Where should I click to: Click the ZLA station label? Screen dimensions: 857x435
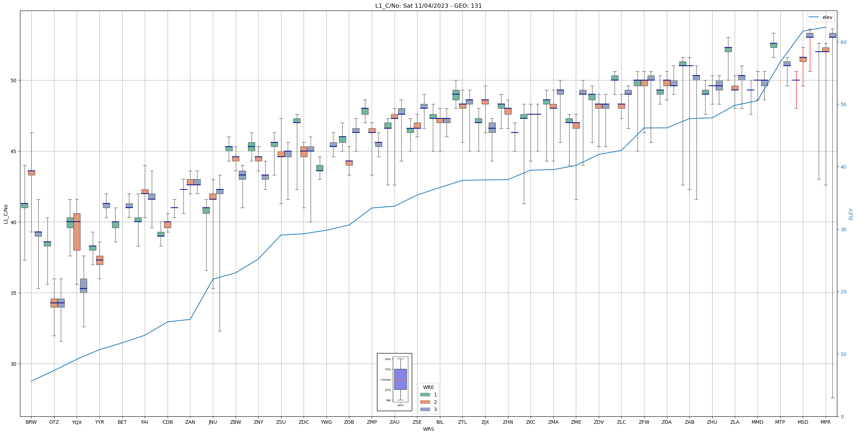coord(735,422)
